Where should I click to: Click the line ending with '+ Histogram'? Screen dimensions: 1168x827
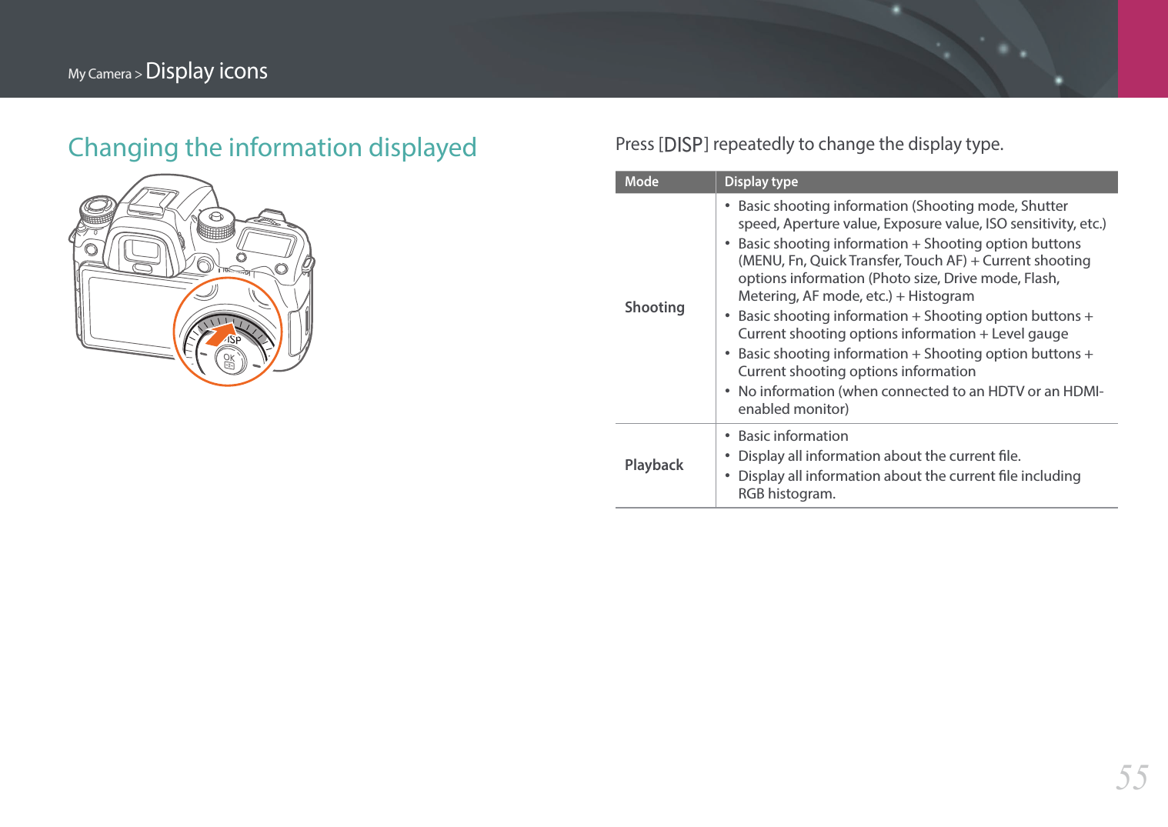(856, 296)
